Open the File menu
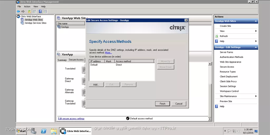Viewport: 270px width, 135px height. (19, 7)
